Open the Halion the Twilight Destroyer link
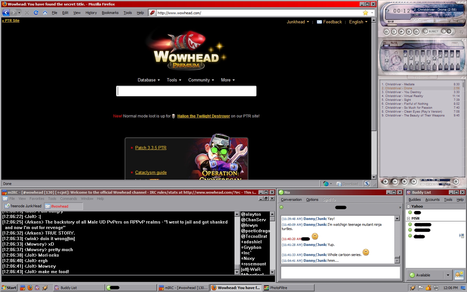 pos(203,116)
